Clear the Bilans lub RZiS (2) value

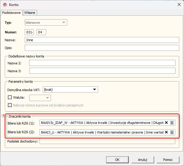tap(166, 132)
